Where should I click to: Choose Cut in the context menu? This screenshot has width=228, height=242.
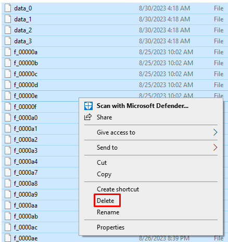click(102, 163)
